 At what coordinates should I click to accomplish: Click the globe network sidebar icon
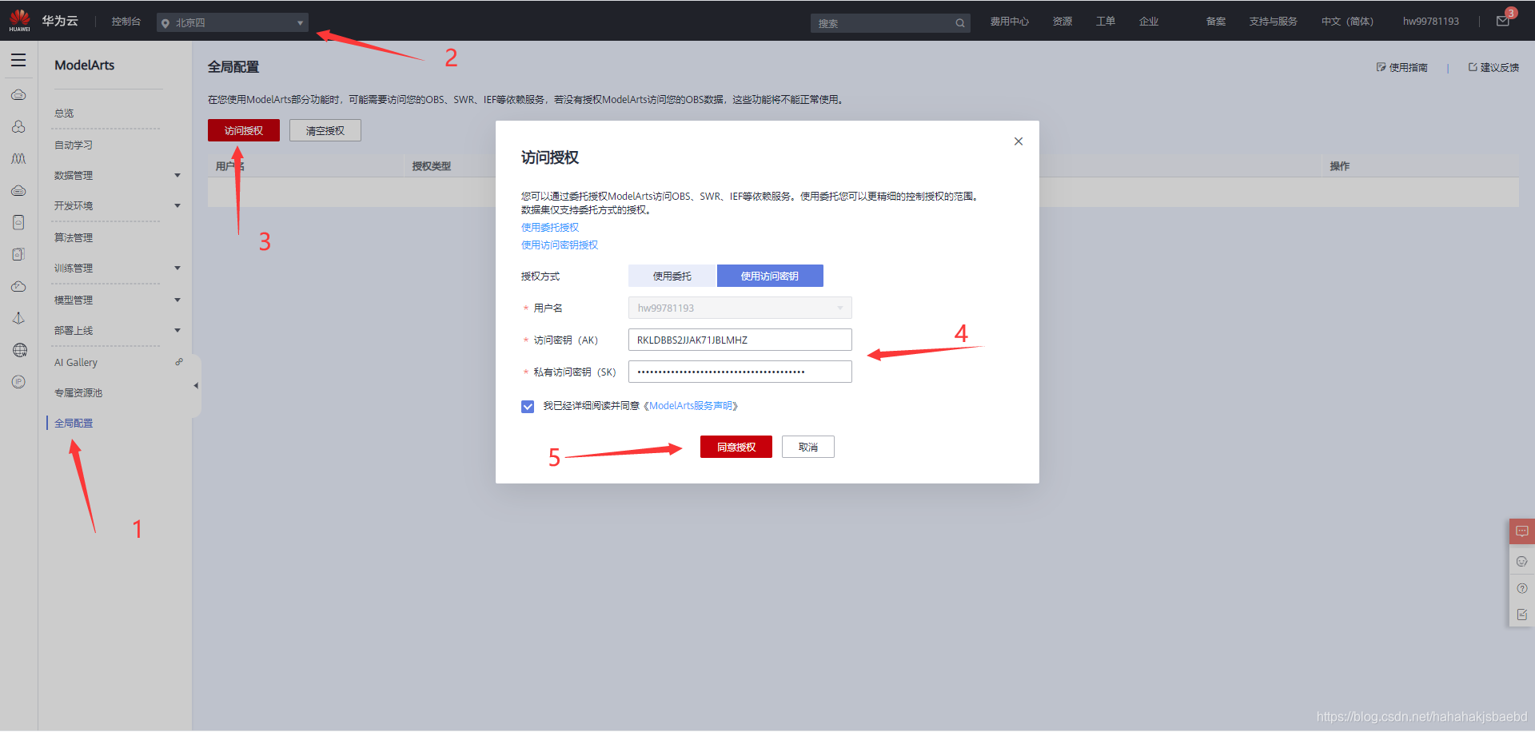click(x=20, y=350)
